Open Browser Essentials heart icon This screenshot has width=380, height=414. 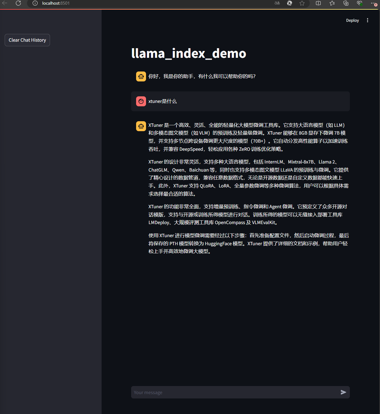click(x=359, y=3)
